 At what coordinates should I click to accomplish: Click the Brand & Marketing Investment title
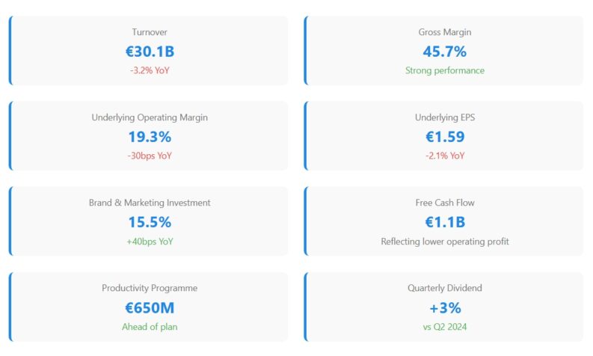150,203
